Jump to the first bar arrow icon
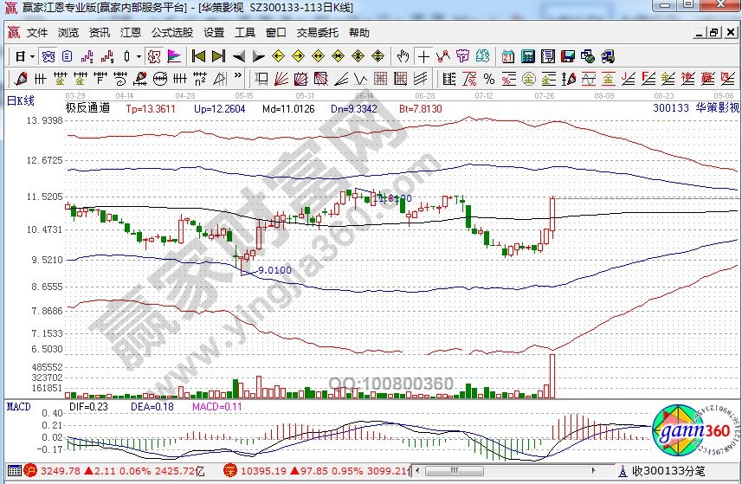Screen dimensions: 742x484 click(x=198, y=56)
